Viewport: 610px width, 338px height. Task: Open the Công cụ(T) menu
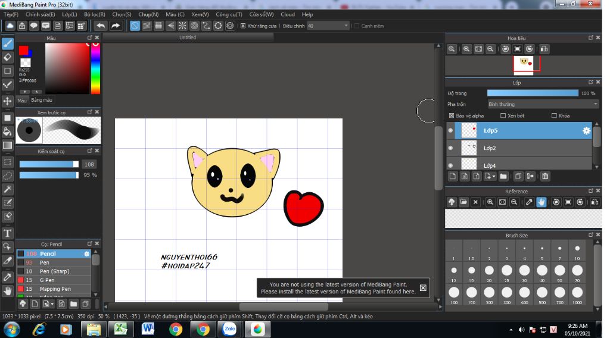point(229,14)
